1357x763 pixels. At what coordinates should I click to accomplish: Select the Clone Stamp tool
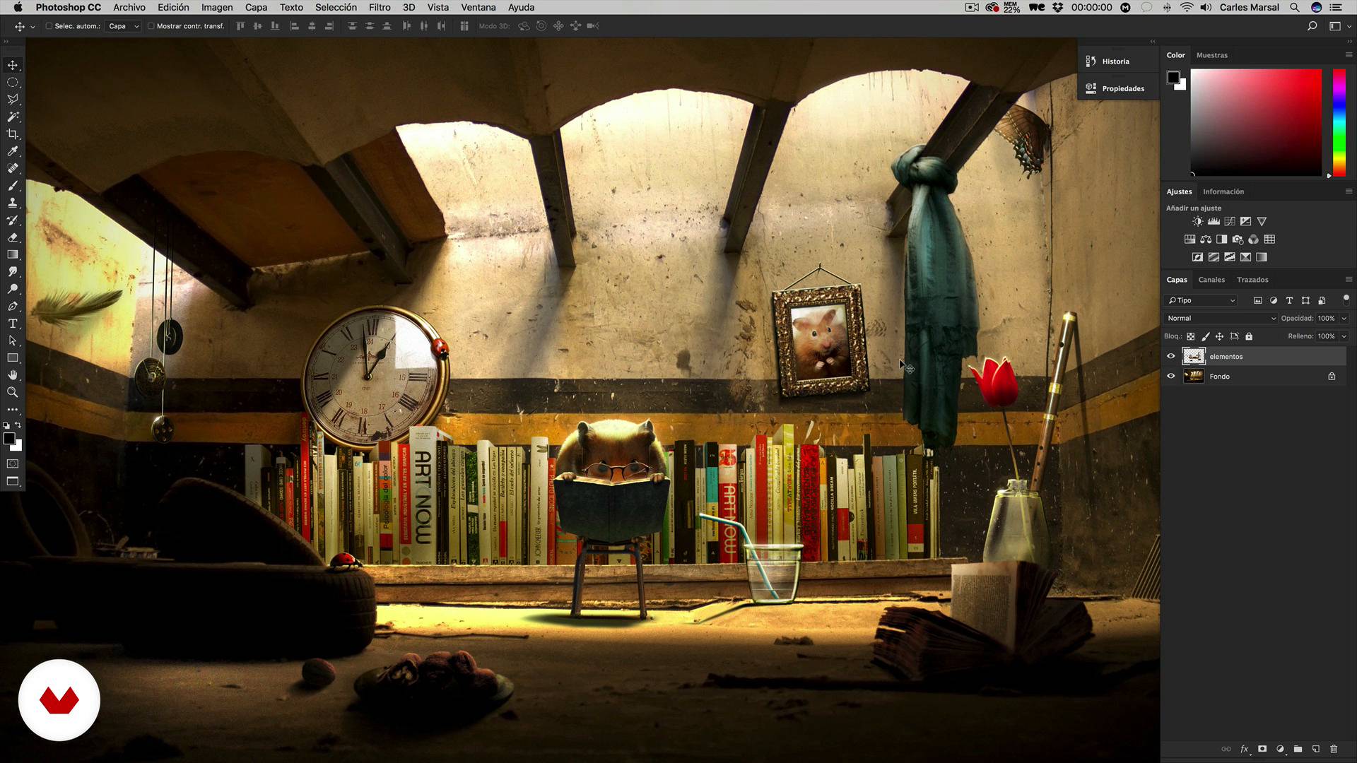13,203
